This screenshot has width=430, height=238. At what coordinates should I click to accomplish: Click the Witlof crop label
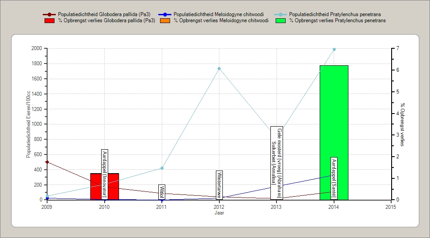point(162,191)
